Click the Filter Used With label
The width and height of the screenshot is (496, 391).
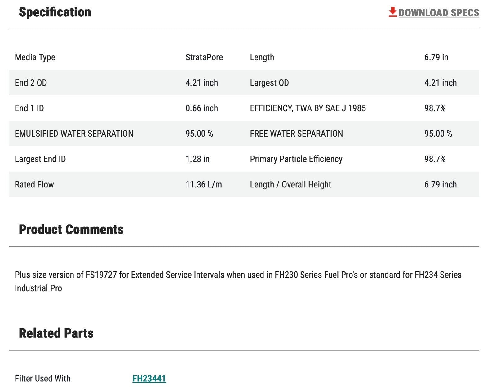42,378
